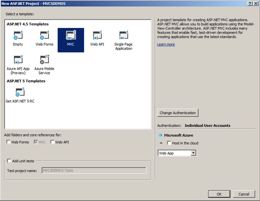This screenshot has height=201, width=260.
Task: Open the Learn more link
Action: [x=166, y=44]
